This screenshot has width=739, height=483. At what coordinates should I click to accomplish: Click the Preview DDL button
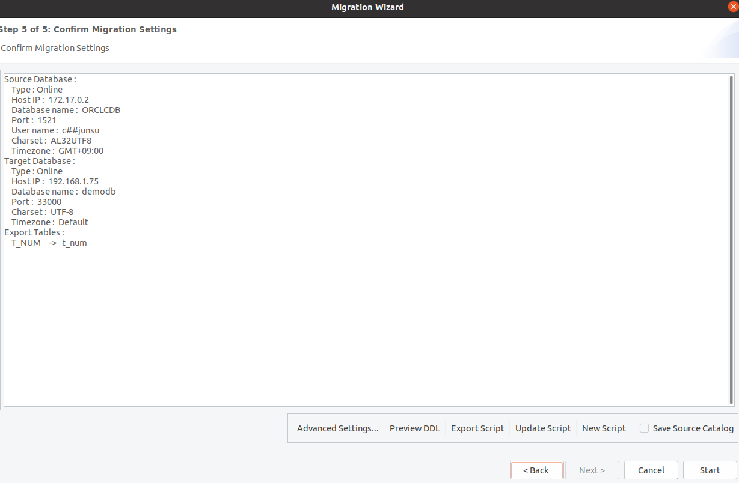tap(414, 428)
